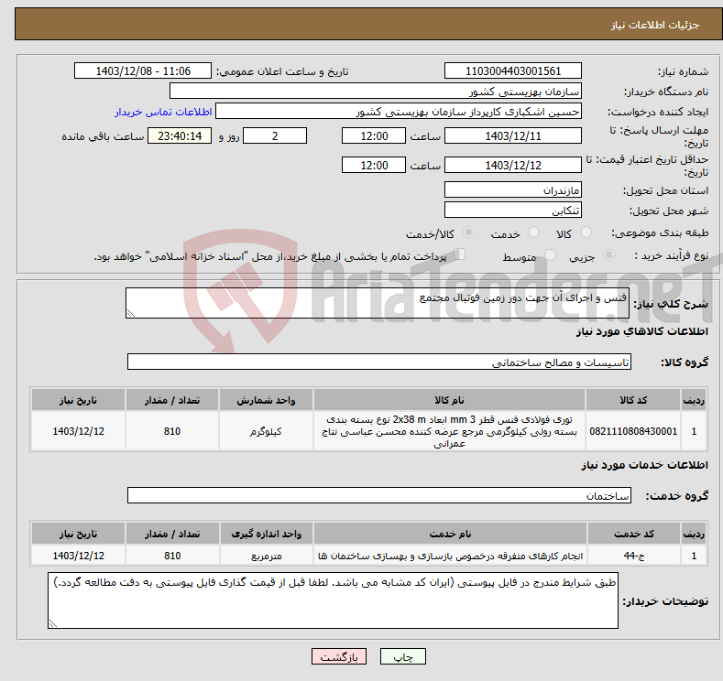Select the کالا/خدمت radio button
The width and height of the screenshot is (723, 681).
coord(468,232)
